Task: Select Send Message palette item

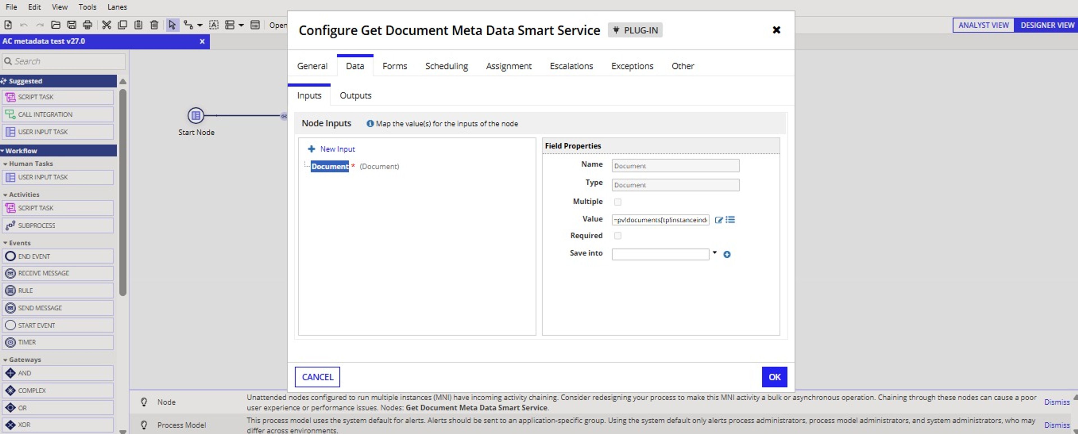Action: coord(58,308)
